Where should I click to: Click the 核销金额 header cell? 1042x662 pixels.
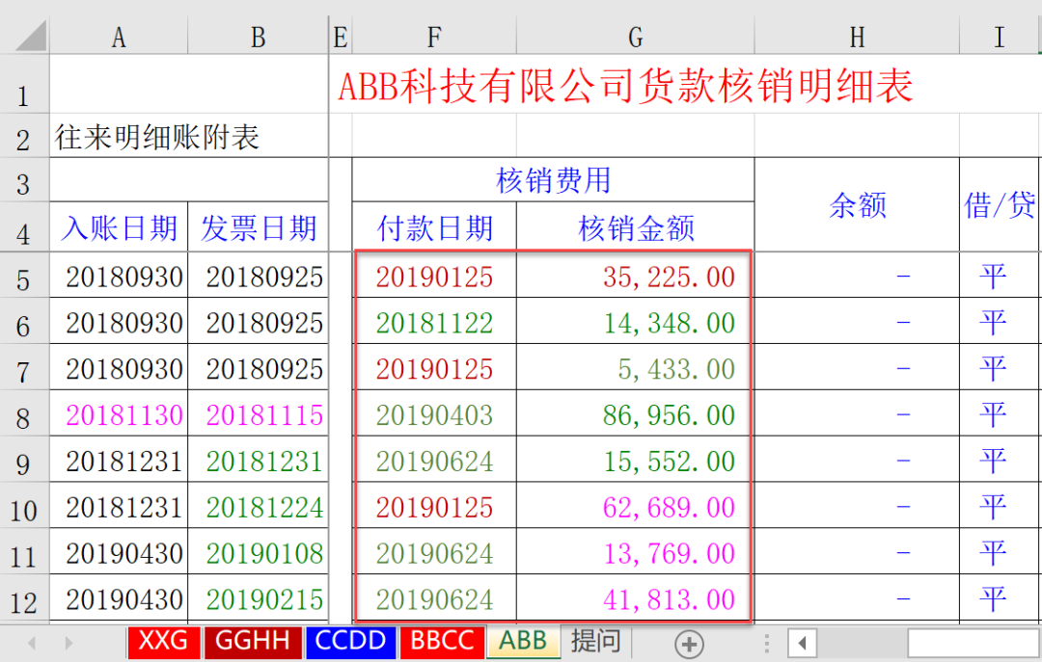635,227
